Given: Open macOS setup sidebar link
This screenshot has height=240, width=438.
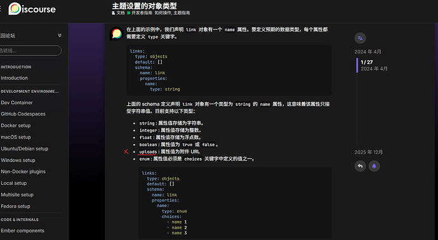Looking at the screenshot, I should point(16,137).
